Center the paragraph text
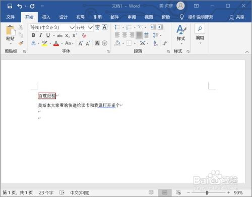252x197 pixels. coord(124,35)
